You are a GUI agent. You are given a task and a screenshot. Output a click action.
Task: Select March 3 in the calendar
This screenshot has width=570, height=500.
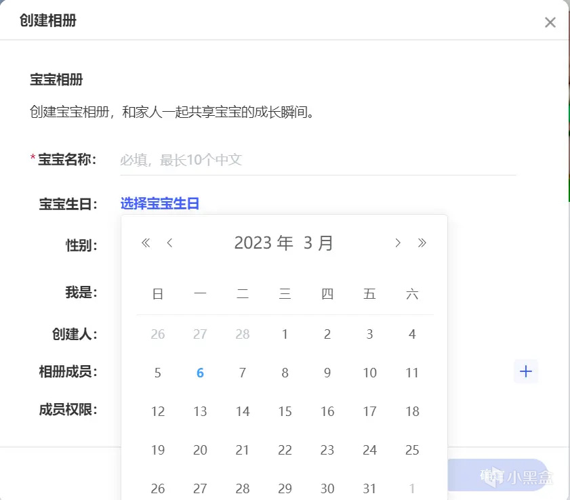pyautogui.click(x=369, y=334)
